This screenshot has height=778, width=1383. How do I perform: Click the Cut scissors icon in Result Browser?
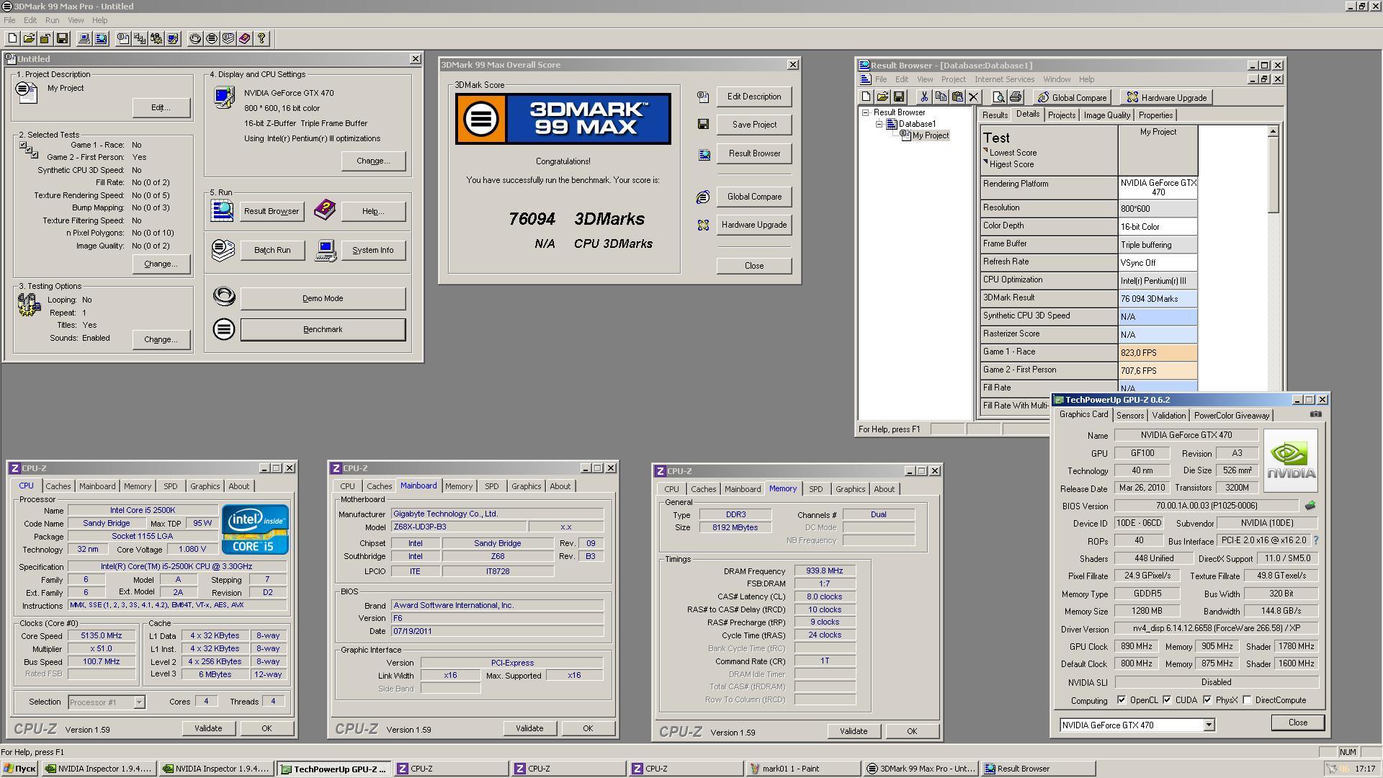(924, 97)
